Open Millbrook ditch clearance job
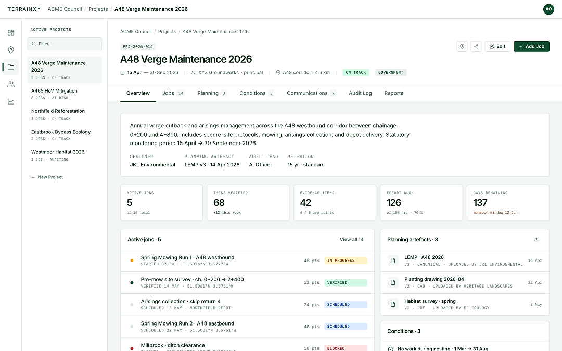562x351 pixels. [x=247, y=345]
